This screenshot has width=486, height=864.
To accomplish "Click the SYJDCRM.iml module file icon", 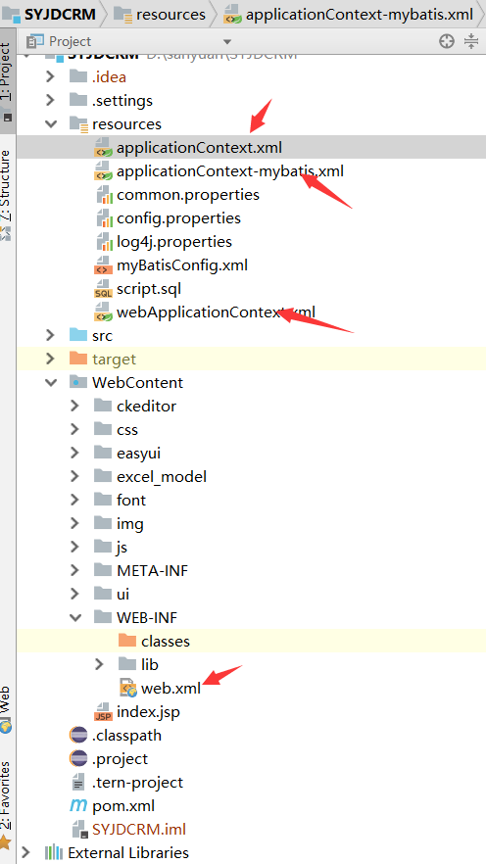I will coord(78,830).
